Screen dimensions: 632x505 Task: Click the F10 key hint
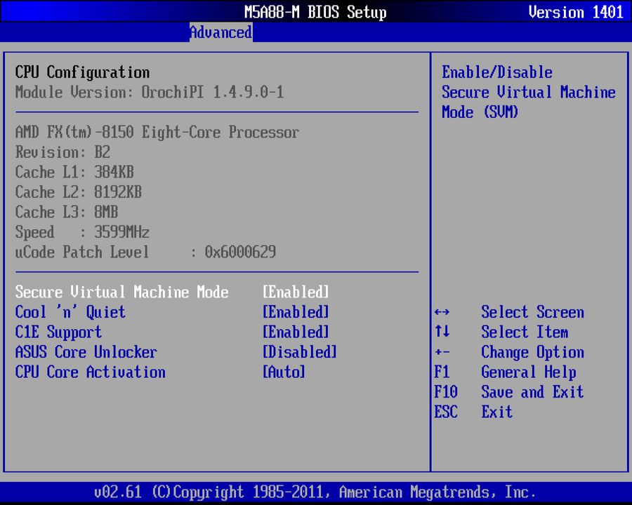pyautogui.click(x=446, y=391)
